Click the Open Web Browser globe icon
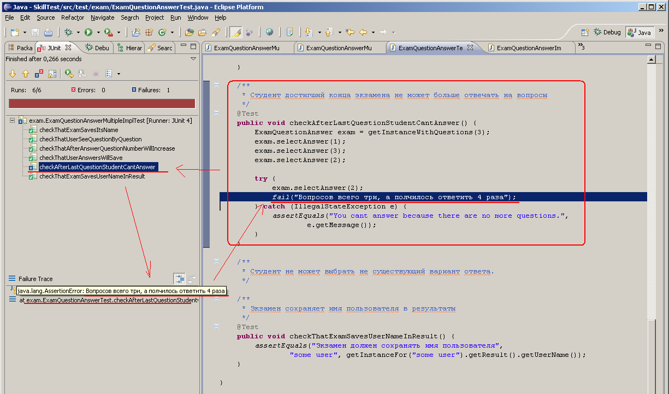The image size is (669, 394). pyautogui.click(x=269, y=32)
